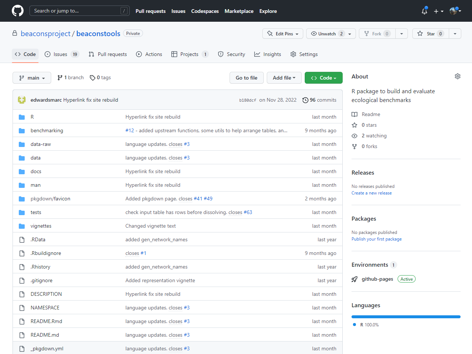Click the github-pages rocket icon
Viewport: 472px width, 354px height.
pos(354,279)
